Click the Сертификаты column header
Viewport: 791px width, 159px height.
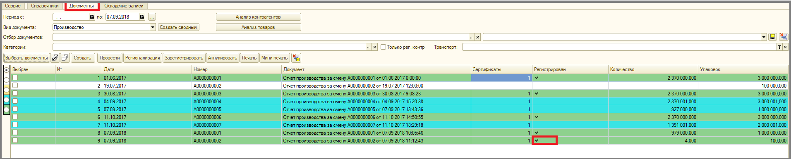tap(501, 69)
